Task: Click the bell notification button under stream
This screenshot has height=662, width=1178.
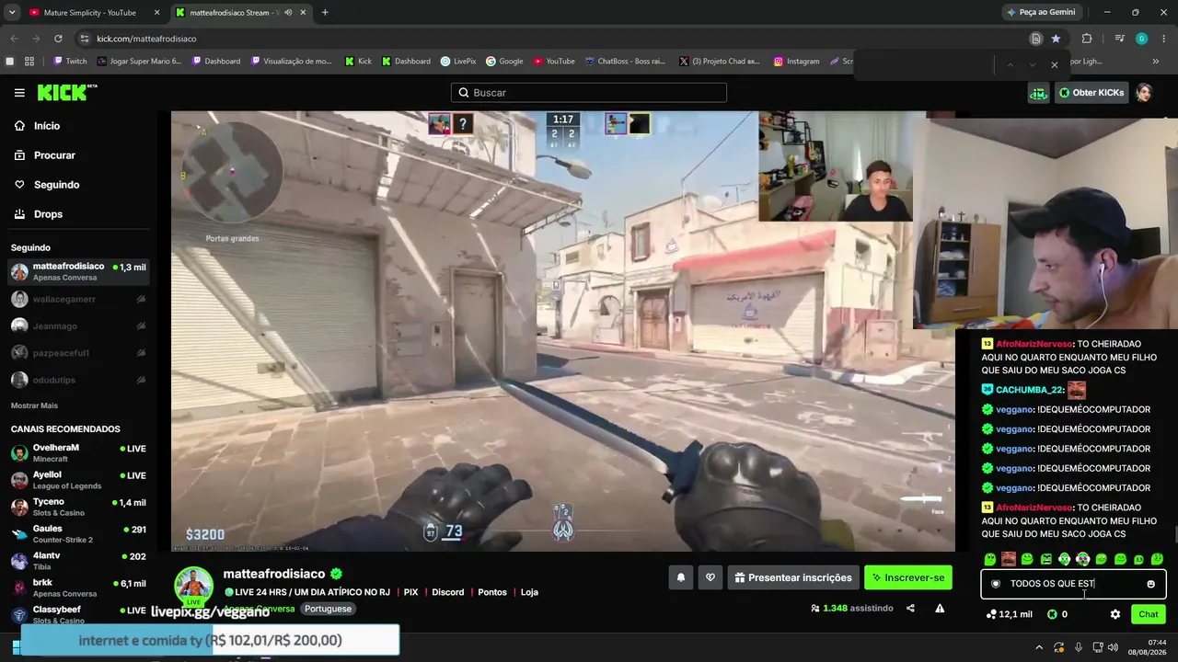Action: coord(681,577)
